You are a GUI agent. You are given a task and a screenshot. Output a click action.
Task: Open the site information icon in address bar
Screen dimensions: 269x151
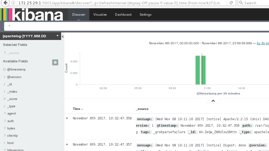[13, 3]
